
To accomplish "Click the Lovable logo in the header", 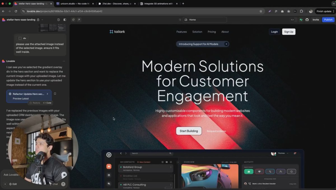I will click(4, 20).
